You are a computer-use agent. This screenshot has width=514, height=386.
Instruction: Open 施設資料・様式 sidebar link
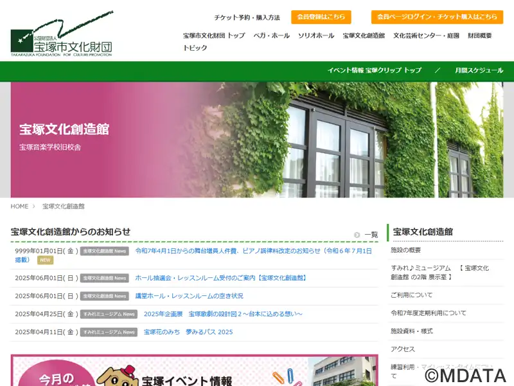click(412, 331)
